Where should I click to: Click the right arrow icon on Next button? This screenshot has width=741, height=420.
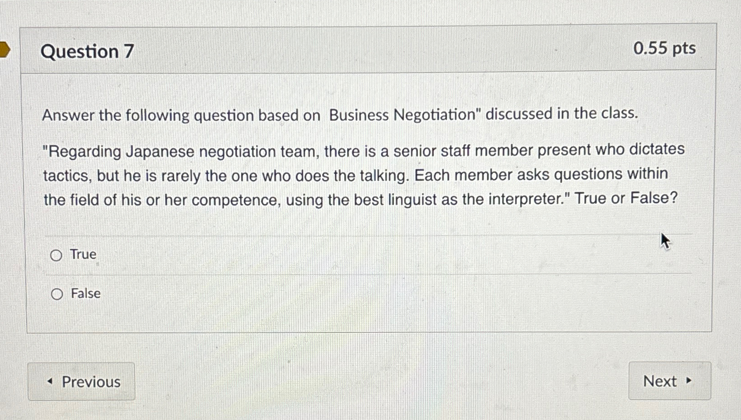tap(688, 381)
